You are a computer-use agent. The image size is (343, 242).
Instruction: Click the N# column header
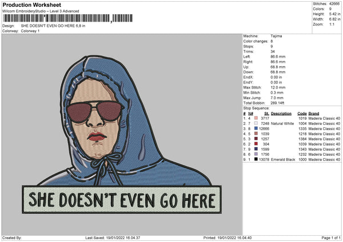click(x=250, y=113)
